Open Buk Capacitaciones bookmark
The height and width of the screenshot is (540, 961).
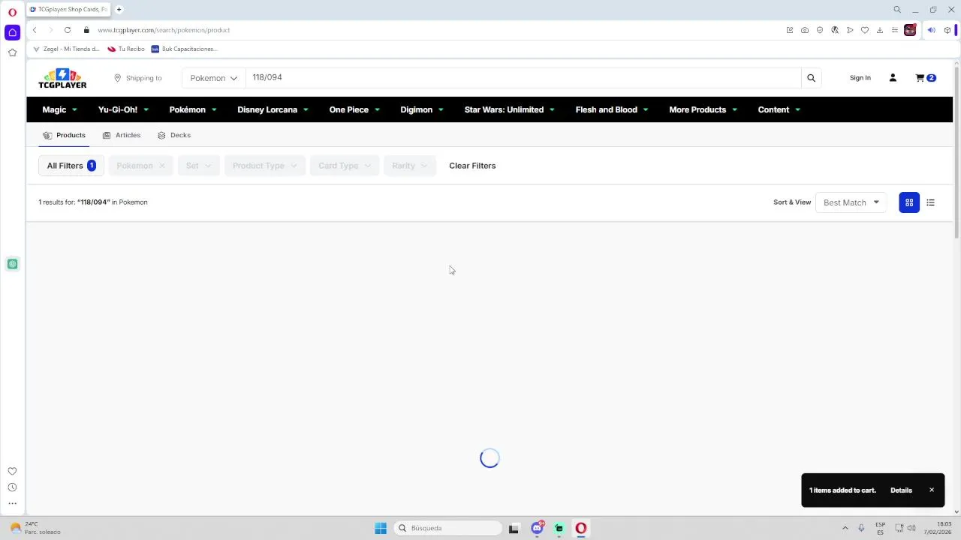click(x=184, y=49)
